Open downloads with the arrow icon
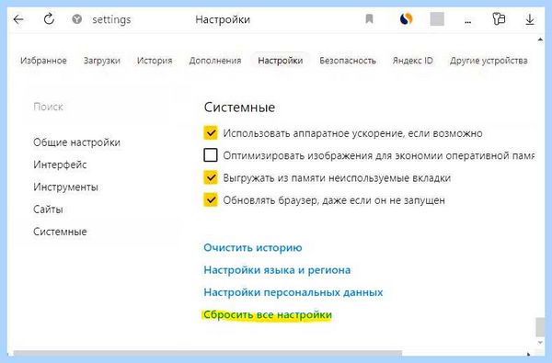 530,19
